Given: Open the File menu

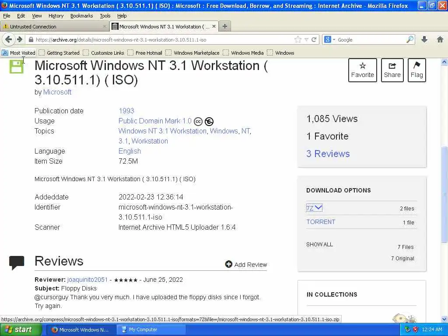Looking at the screenshot, I should [7, 16].
